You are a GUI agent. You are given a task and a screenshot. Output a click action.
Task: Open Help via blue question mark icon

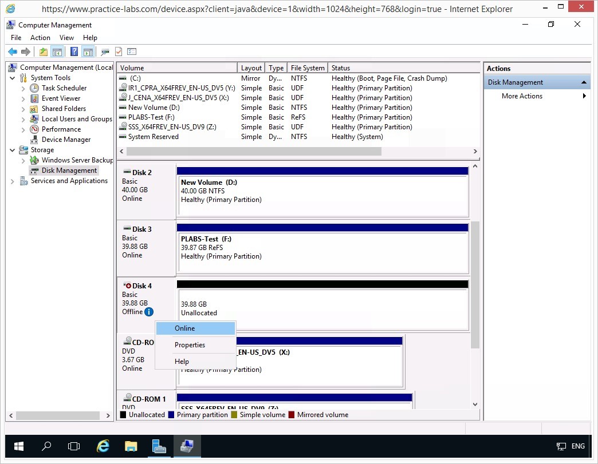click(x=74, y=52)
